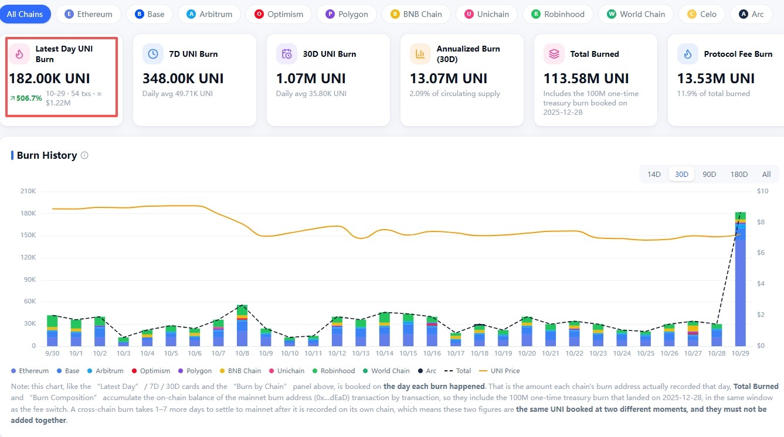Open the Burn History info icon
This screenshot has width=784, height=437.
click(x=84, y=155)
